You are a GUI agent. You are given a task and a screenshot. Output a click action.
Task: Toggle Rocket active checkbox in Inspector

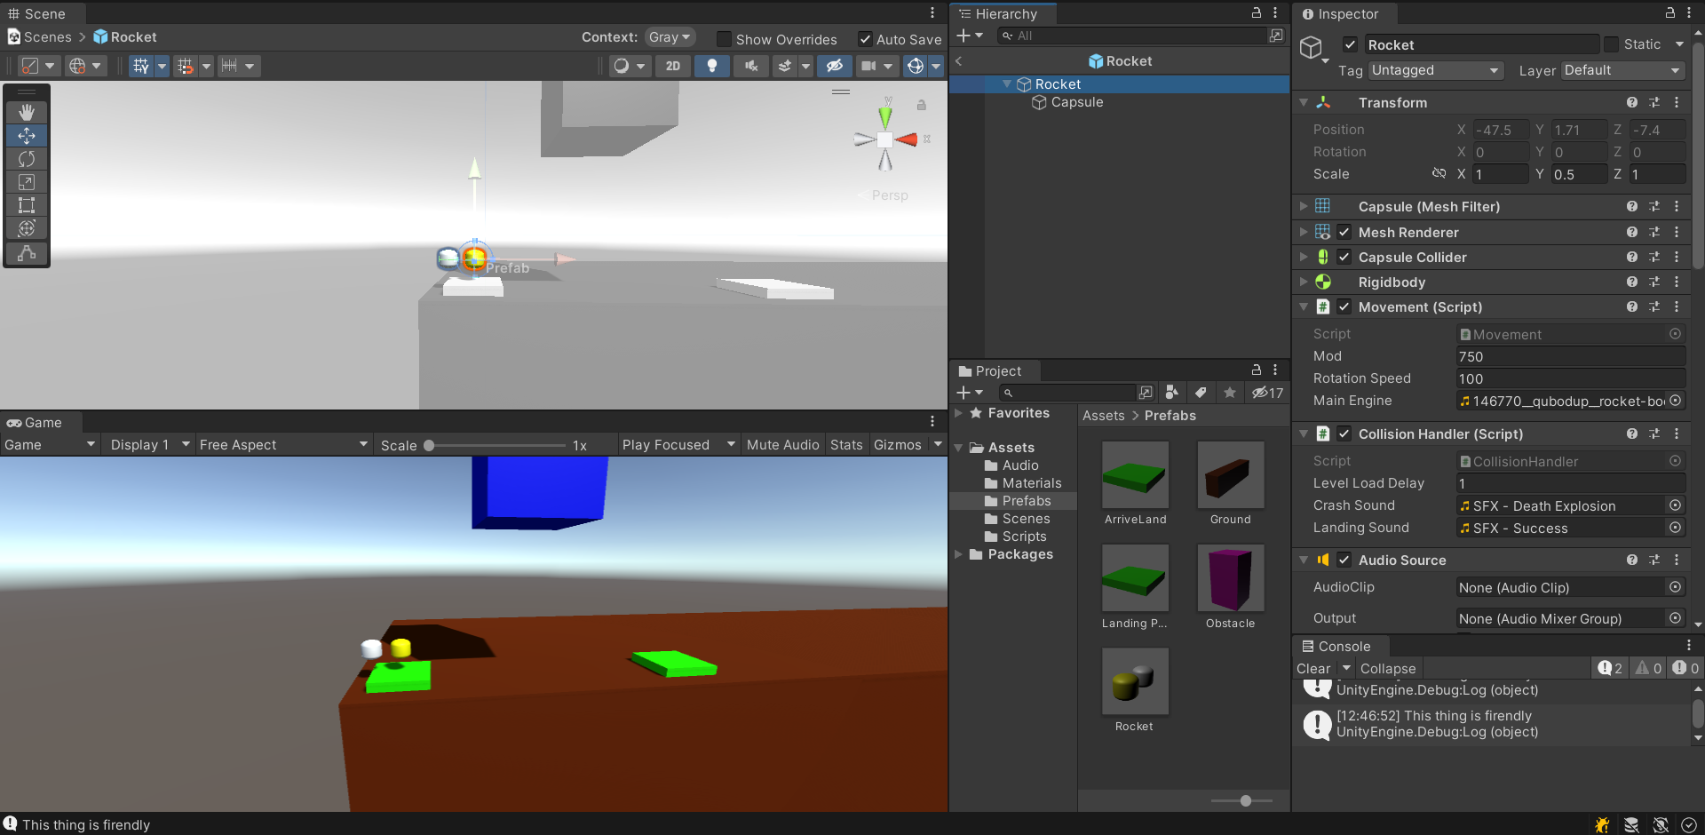(1350, 44)
